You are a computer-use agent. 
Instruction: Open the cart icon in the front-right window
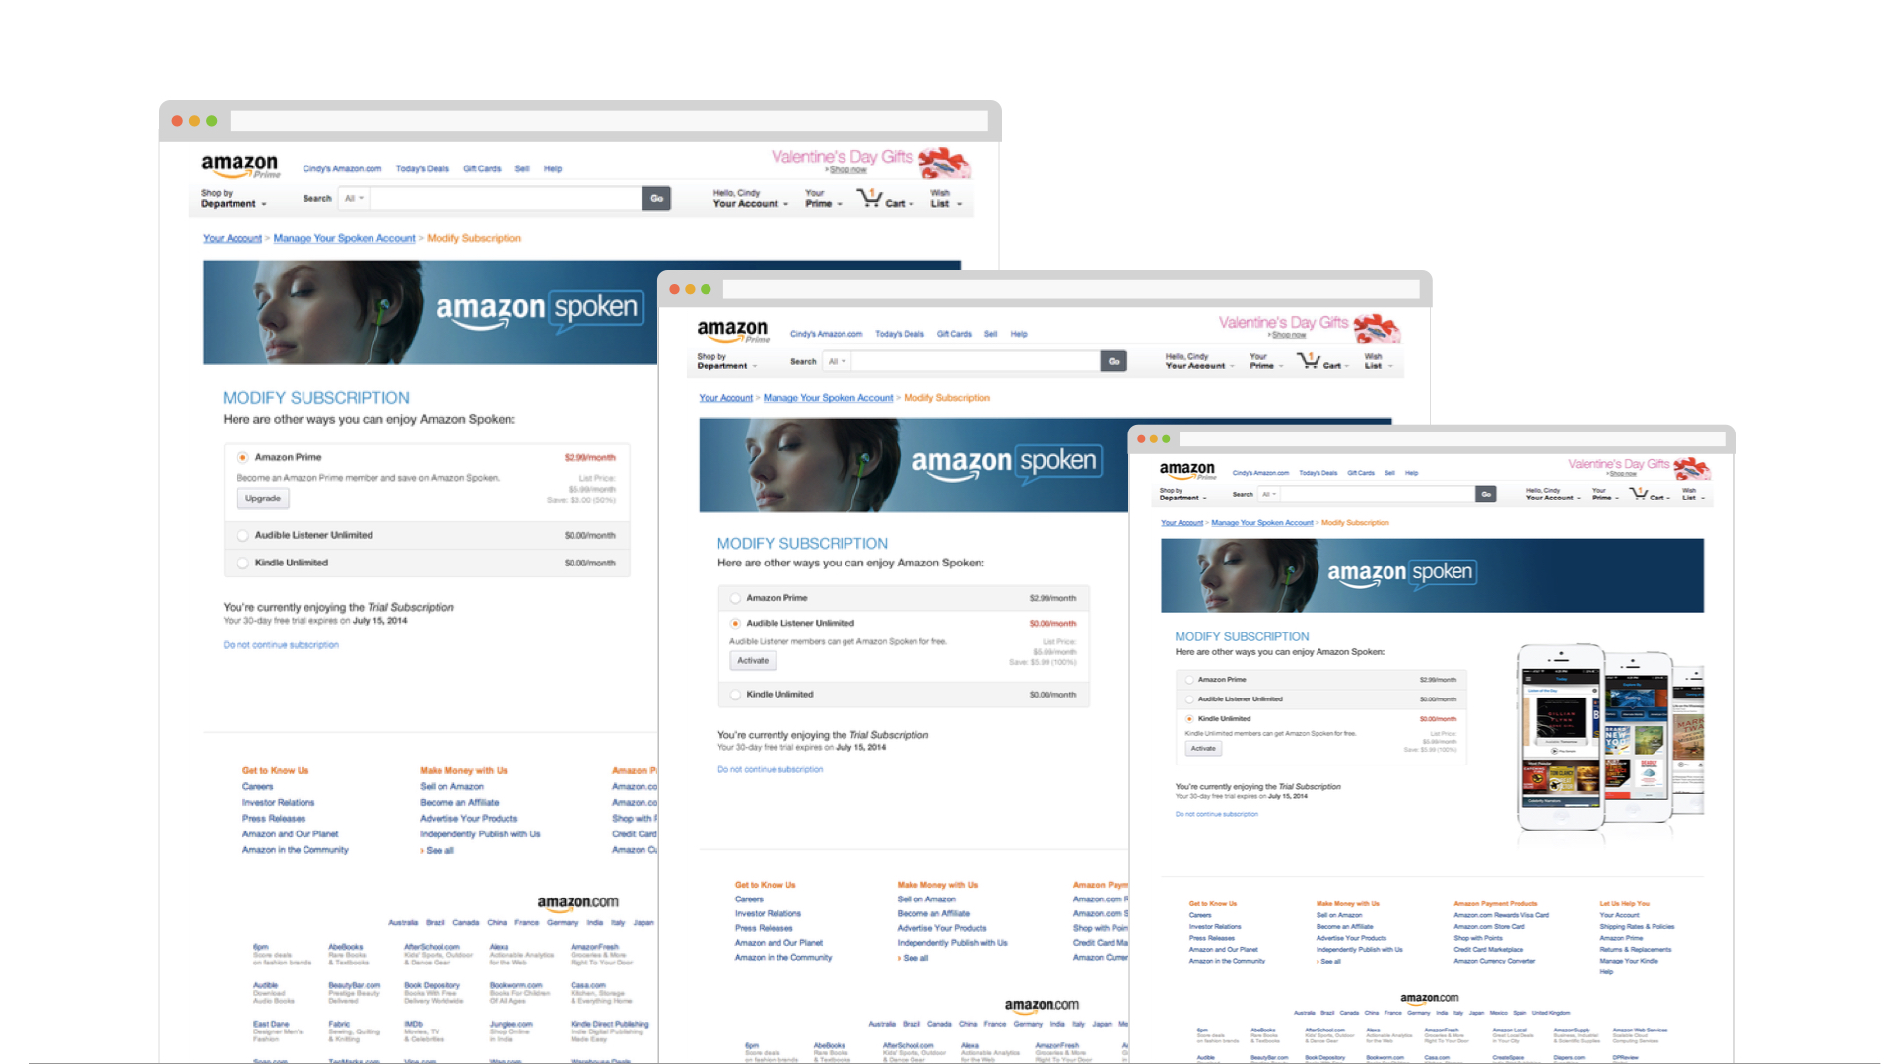[x=1638, y=494]
